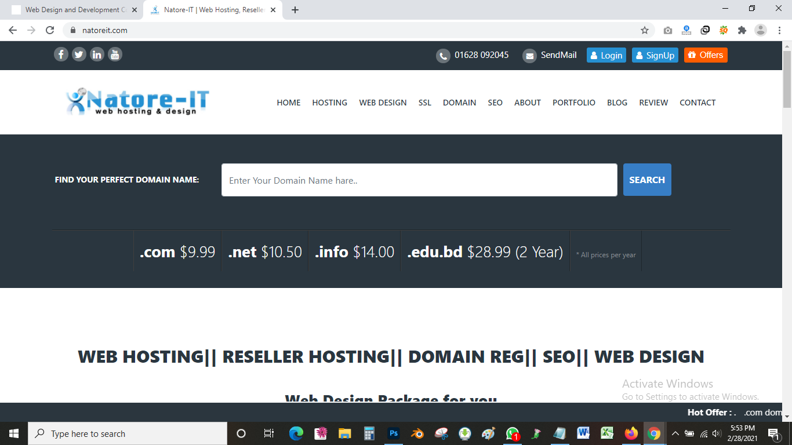This screenshot has width=792, height=445.
Task: Open the Chrome profile avatar
Action: (761, 30)
